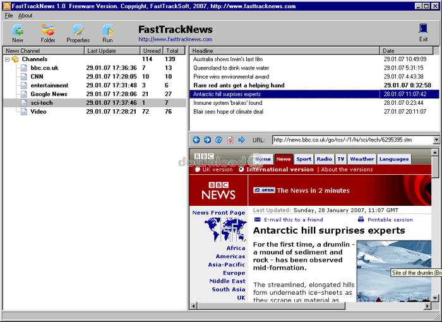Click the printer icon for printable version
Viewport: 442px width, 322px height.
[361, 219]
